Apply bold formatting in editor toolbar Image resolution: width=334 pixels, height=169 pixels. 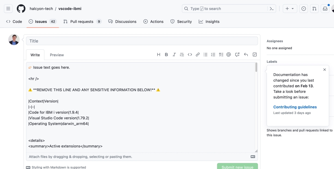(166, 55)
